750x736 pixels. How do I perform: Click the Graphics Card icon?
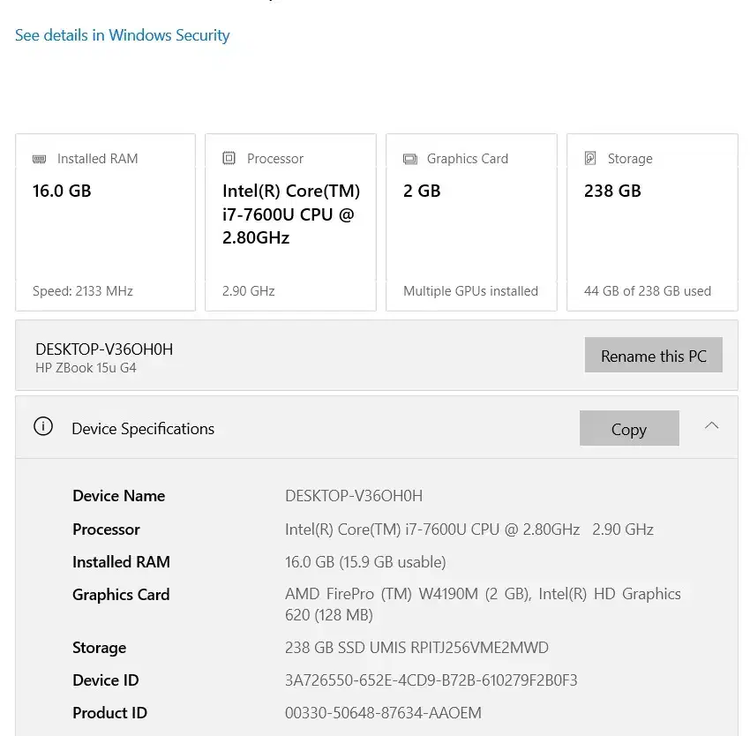(409, 159)
